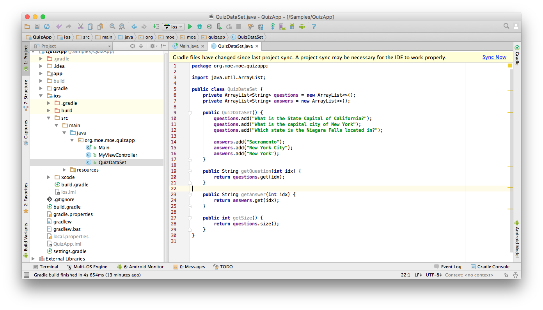Hide the Project tool window panel
This screenshot has height=310, width=543.
point(163,46)
